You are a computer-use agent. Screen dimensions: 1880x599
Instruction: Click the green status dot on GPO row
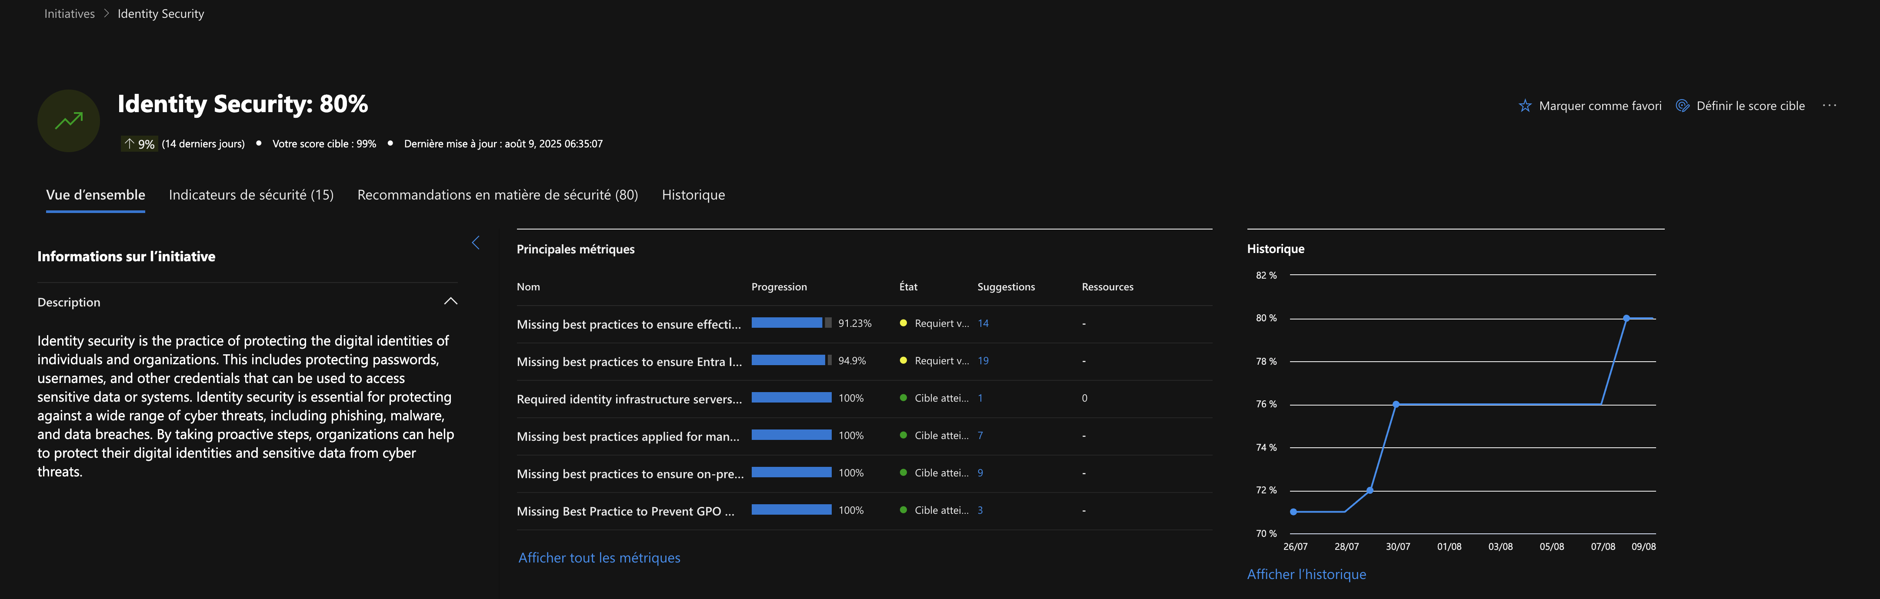click(x=903, y=510)
